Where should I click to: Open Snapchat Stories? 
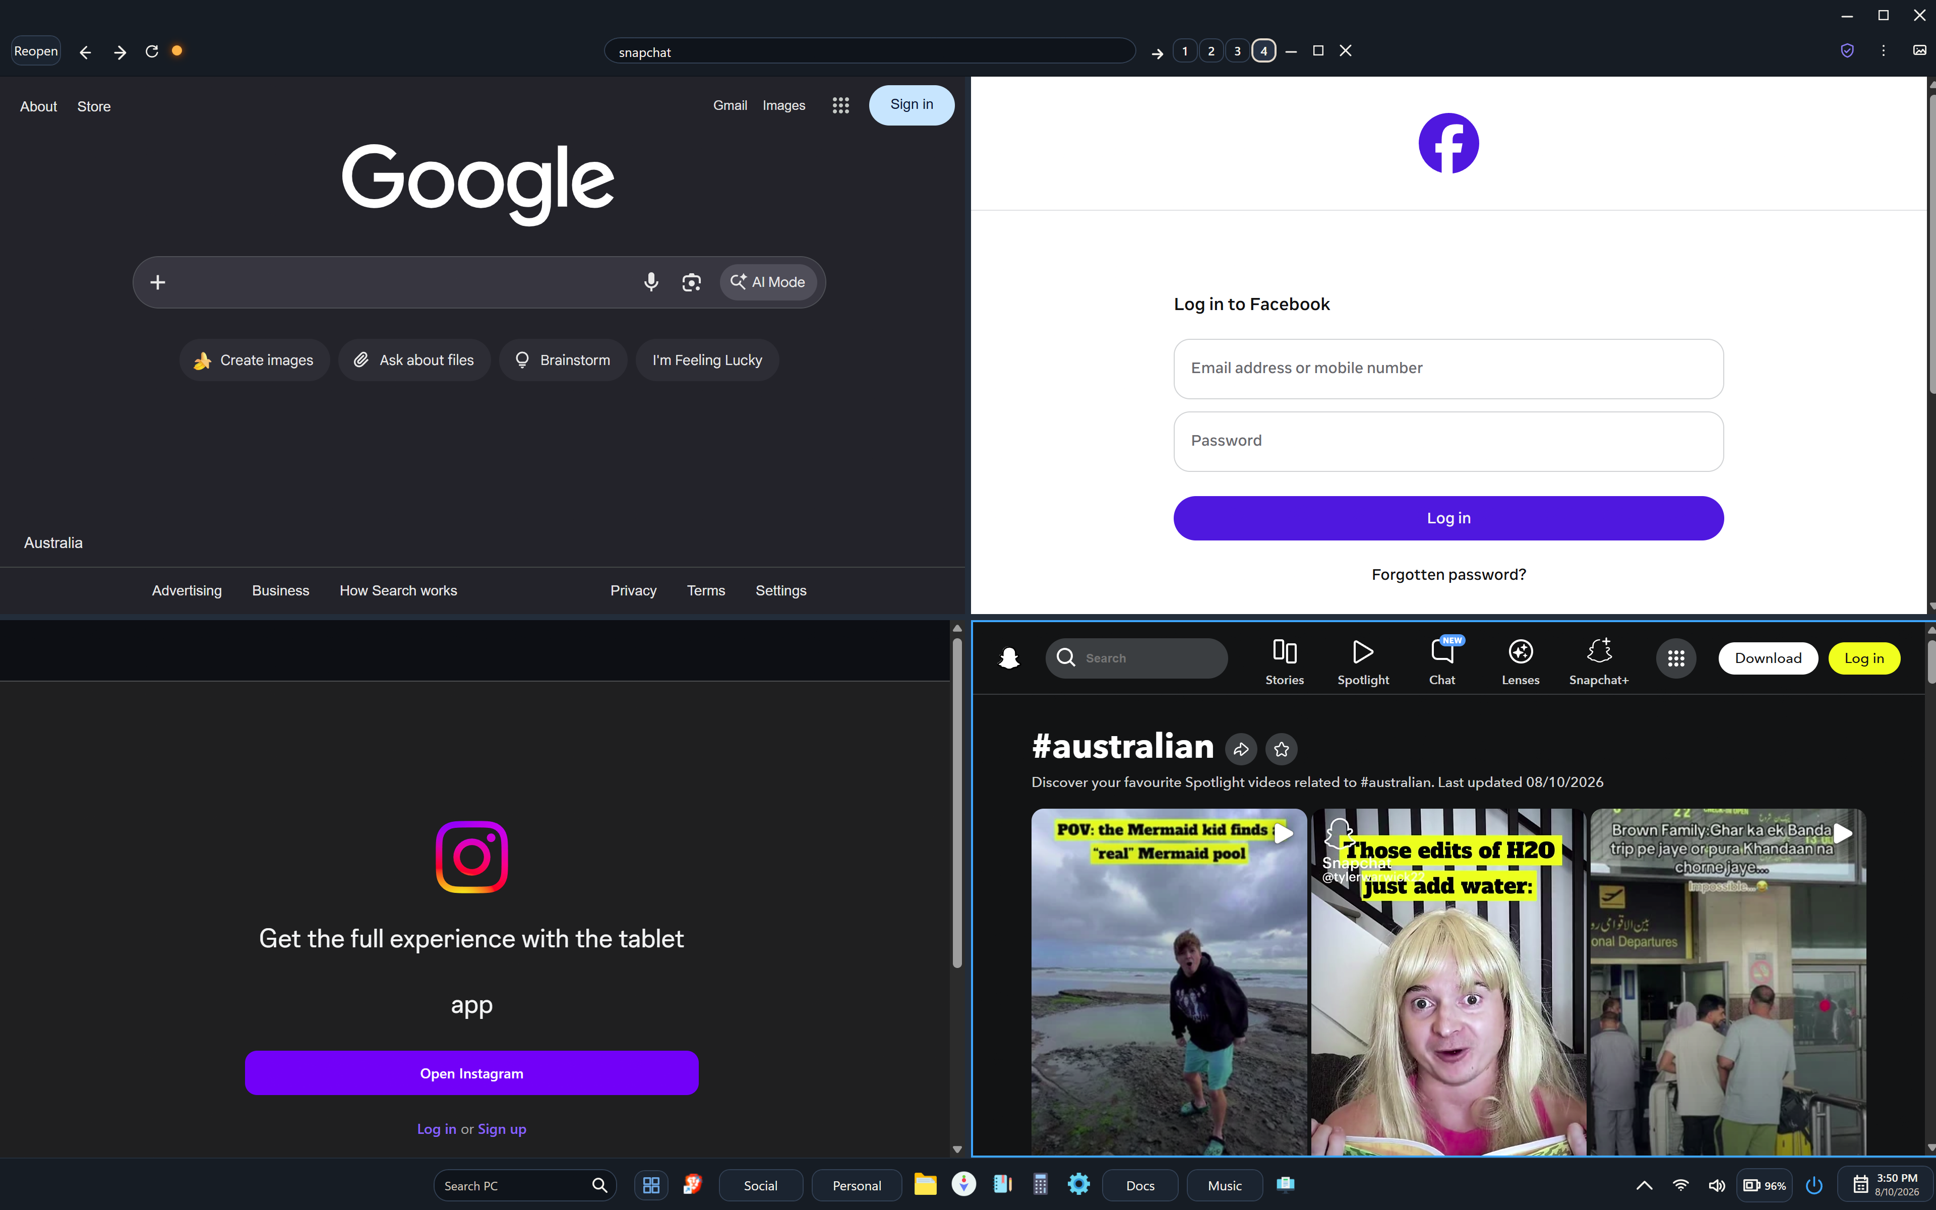1284,662
